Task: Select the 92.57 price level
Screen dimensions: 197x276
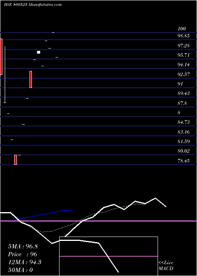Action: pos(183,75)
